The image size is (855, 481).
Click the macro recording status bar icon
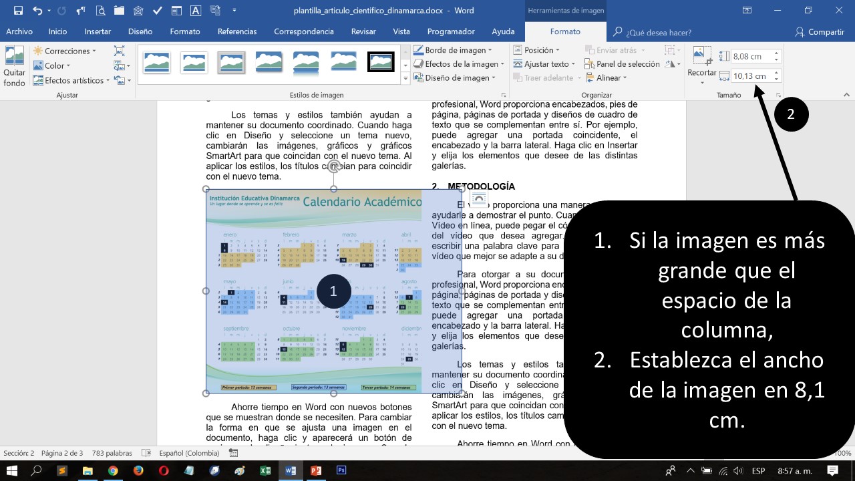pos(234,453)
